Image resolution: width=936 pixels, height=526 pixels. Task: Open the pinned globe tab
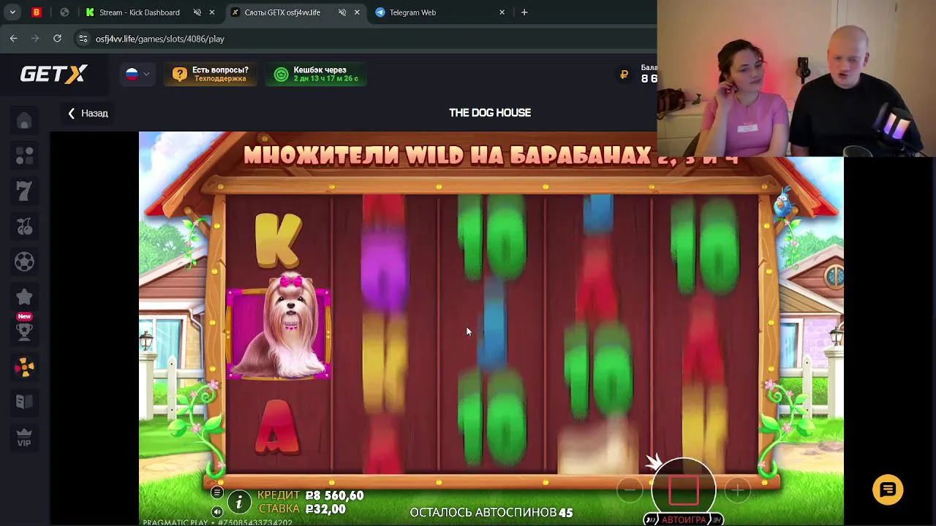coord(64,12)
